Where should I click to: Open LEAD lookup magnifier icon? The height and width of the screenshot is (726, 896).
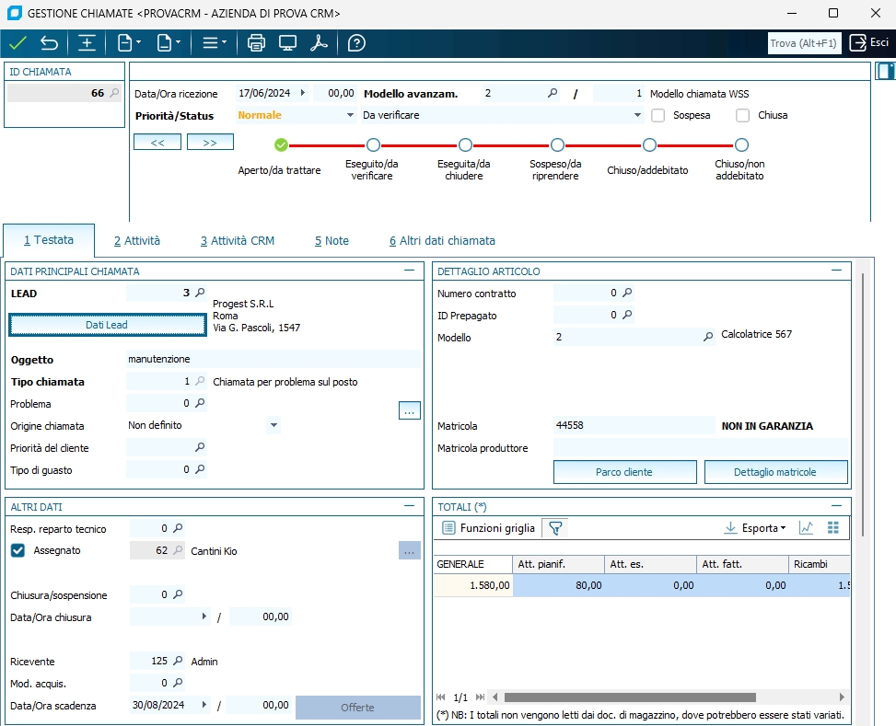(x=200, y=293)
